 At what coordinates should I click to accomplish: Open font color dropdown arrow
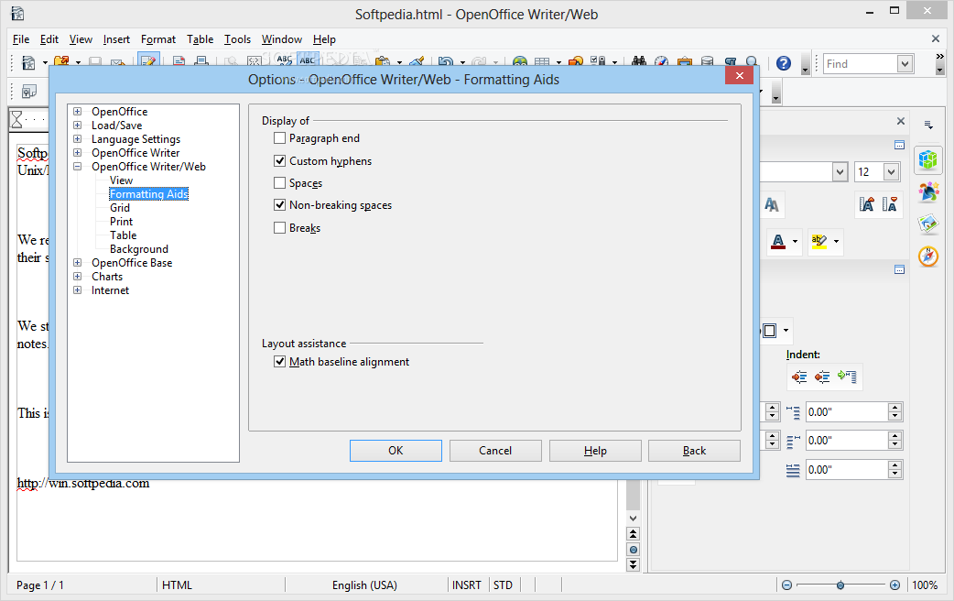point(795,242)
